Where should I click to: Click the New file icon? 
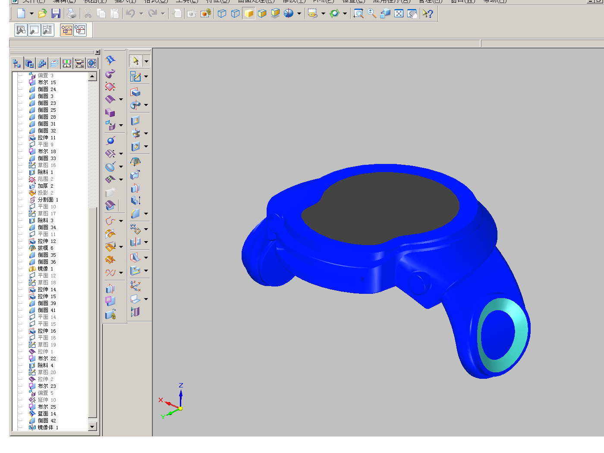point(21,14)
